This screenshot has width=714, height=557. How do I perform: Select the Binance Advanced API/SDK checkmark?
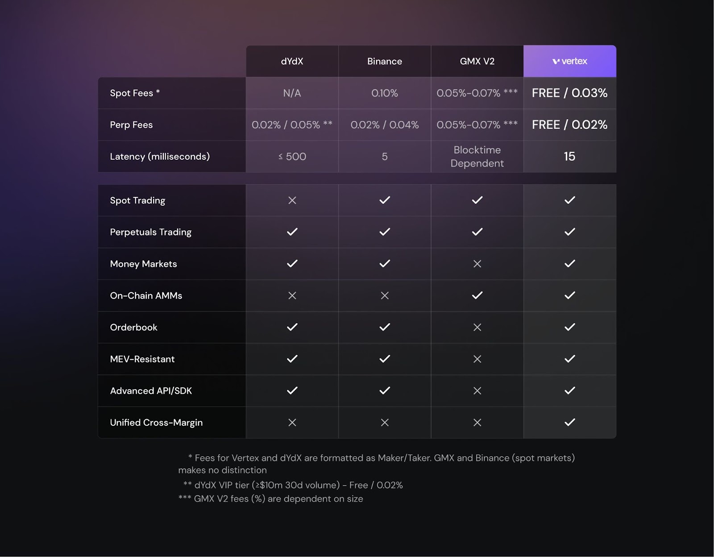(x=385, y=391)
